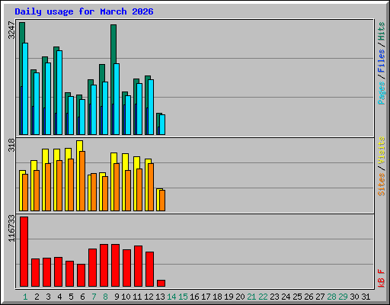Screen dimensions: 390x305
Task: Click day 31 on the x-axis
Action: tap(366, 297)
